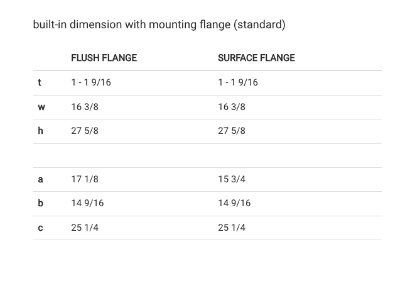Click flush flange h value 27 5/8
Viewport: 410px width, 293px height.
(85, 131)
